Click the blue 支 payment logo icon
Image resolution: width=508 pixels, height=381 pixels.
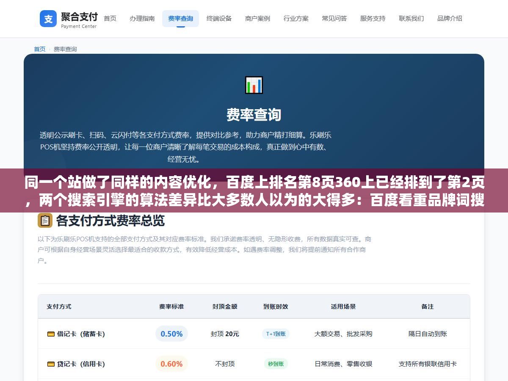pyautogui.click(x=48, y=19)
